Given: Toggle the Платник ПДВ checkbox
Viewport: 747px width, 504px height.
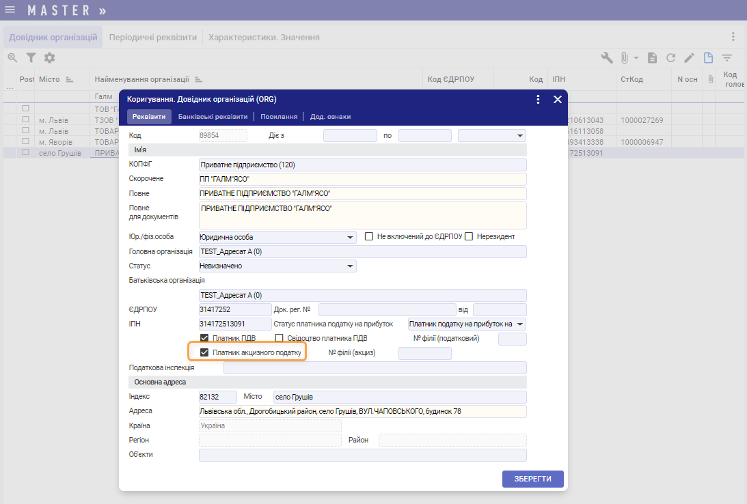Looking at the screenshot, I should pyautogui.click(x=204, y=337).
